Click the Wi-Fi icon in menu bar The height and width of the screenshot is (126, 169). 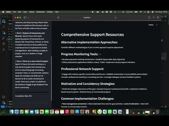[141, 12]
